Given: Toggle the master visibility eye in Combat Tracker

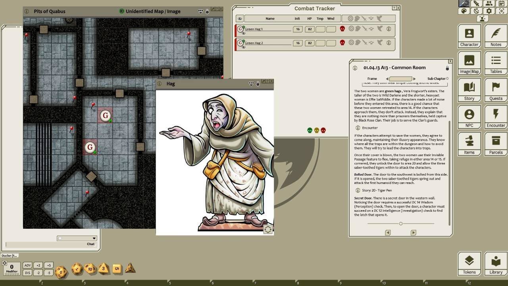Looking at the screenshot, I should pyautogui.click(x=239, y=18).
